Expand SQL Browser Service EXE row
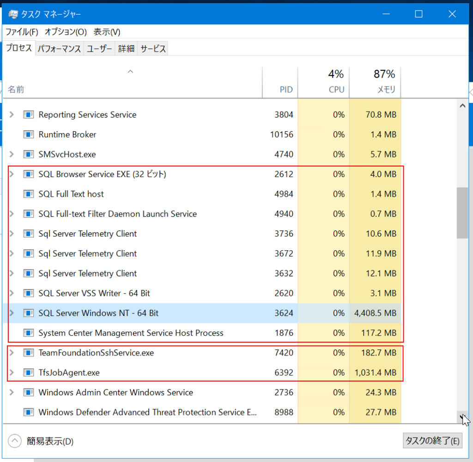This screenshot has height=462, width=473. tap(12, 174)
